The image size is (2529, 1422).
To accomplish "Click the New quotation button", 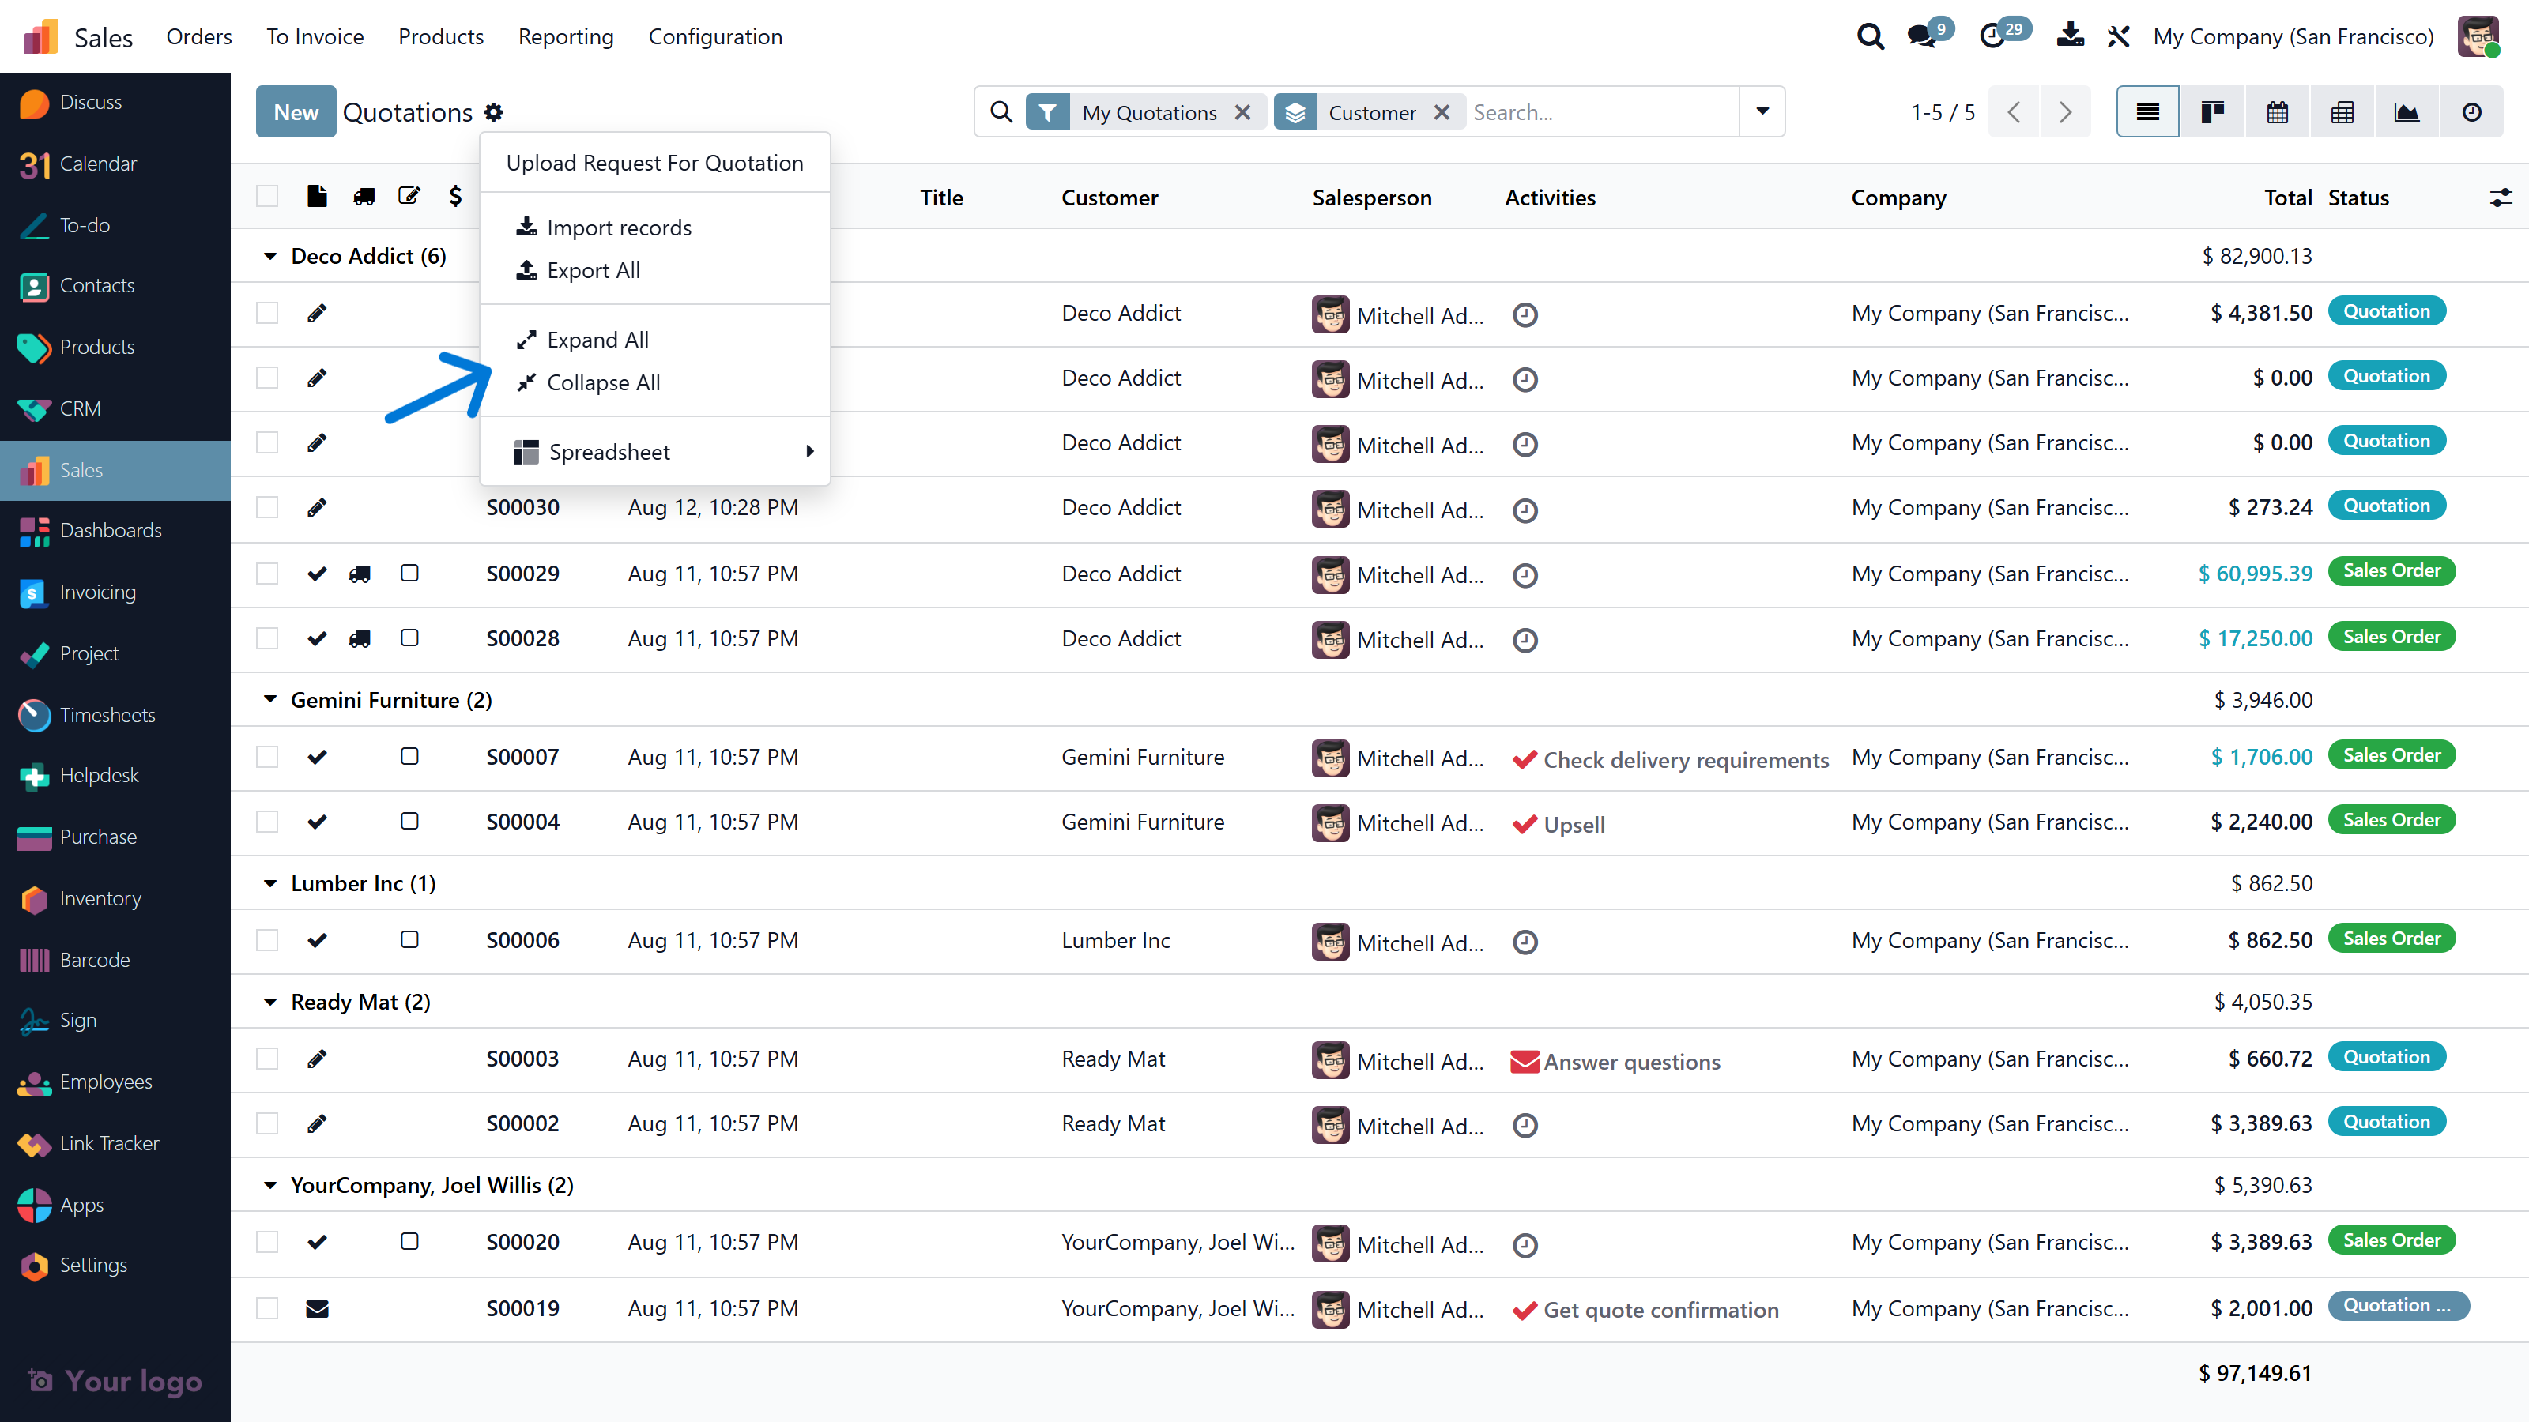I will click(x=296, y=112).
